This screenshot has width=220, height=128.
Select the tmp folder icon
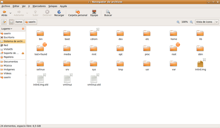coord(120,63)
